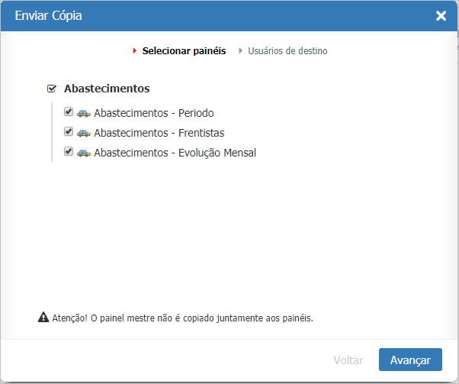Click the Atenção painel mestre notice text
The image size is (459, 384).
click(x=183, y=318)
